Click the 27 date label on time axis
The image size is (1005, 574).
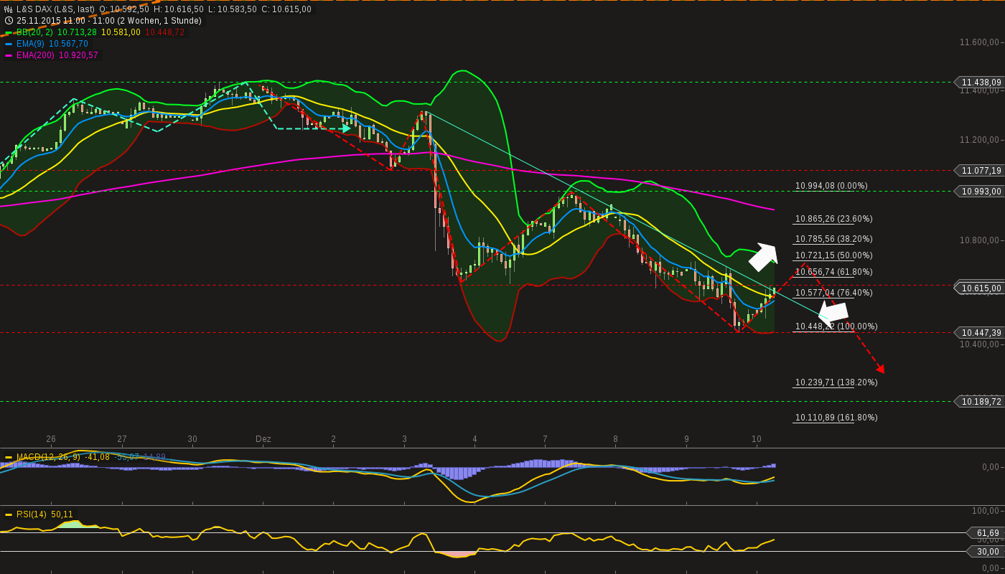[x=122, y=439]
